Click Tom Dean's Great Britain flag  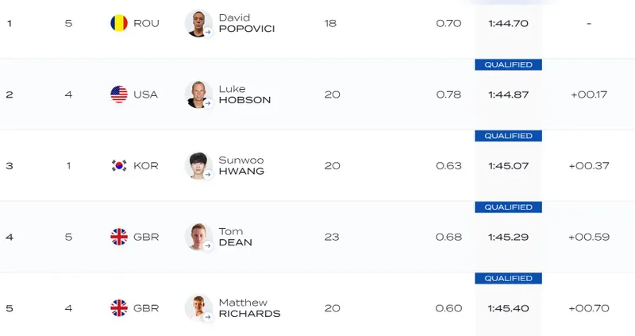point(119,237)
